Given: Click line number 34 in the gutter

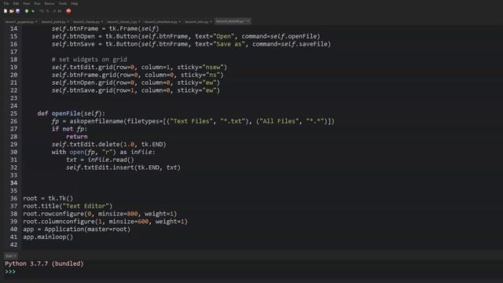Looking at the screenshot, I should [13, 183].
